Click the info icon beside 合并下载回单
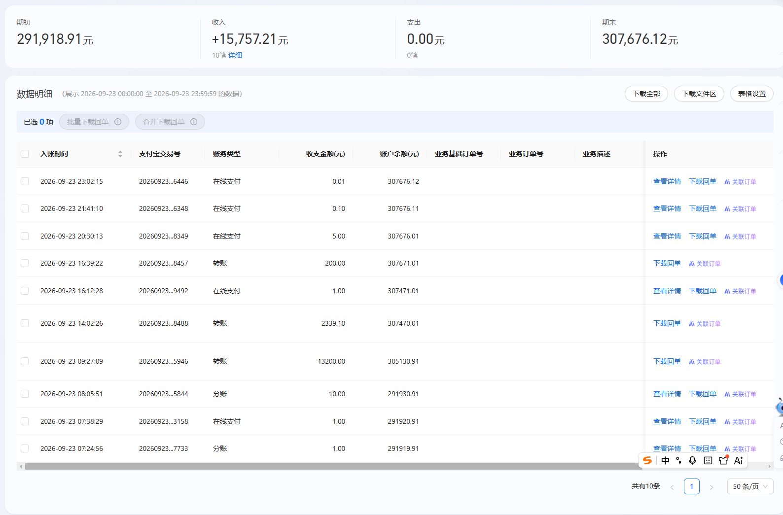783x515 pixels. 194,122
